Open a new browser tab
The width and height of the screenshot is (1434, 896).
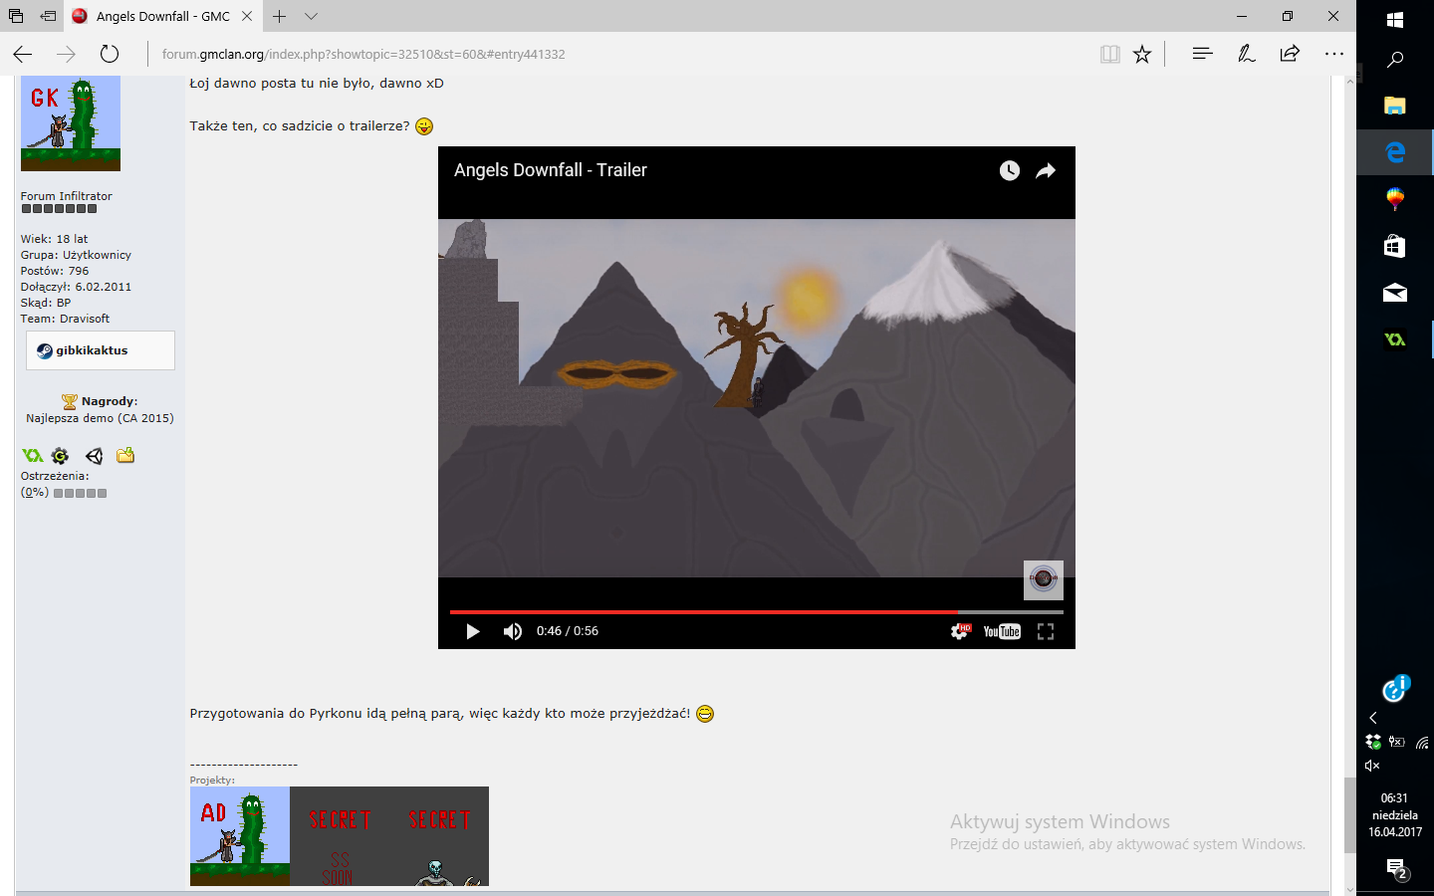coord(280,16)
